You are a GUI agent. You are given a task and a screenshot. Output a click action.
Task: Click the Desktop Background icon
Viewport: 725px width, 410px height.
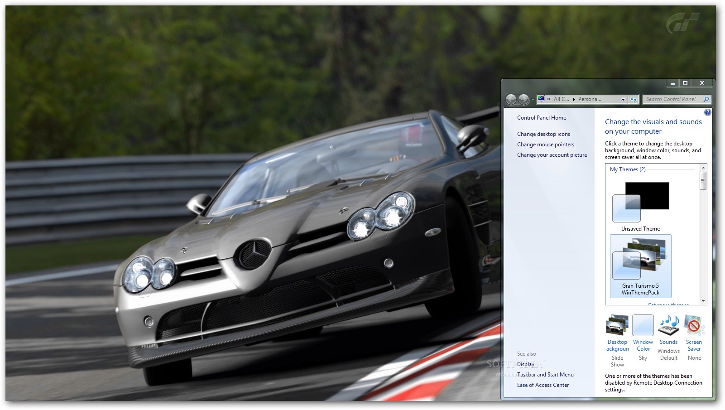click(x=617, y=325)
